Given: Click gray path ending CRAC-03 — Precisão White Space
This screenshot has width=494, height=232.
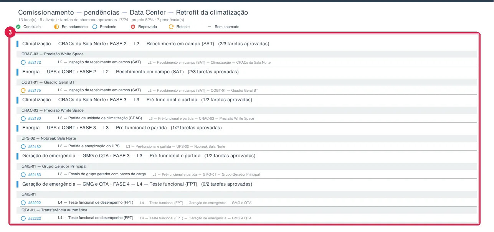Looking at the screenshot, I should (201, 118).
